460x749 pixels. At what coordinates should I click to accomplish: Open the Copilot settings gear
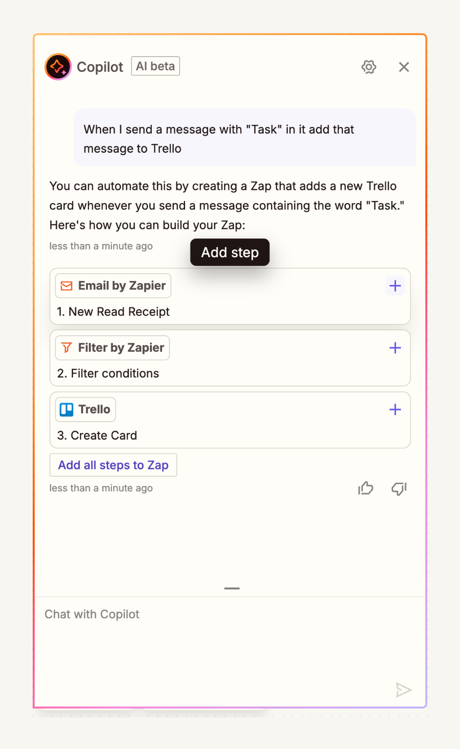point(369,67)
